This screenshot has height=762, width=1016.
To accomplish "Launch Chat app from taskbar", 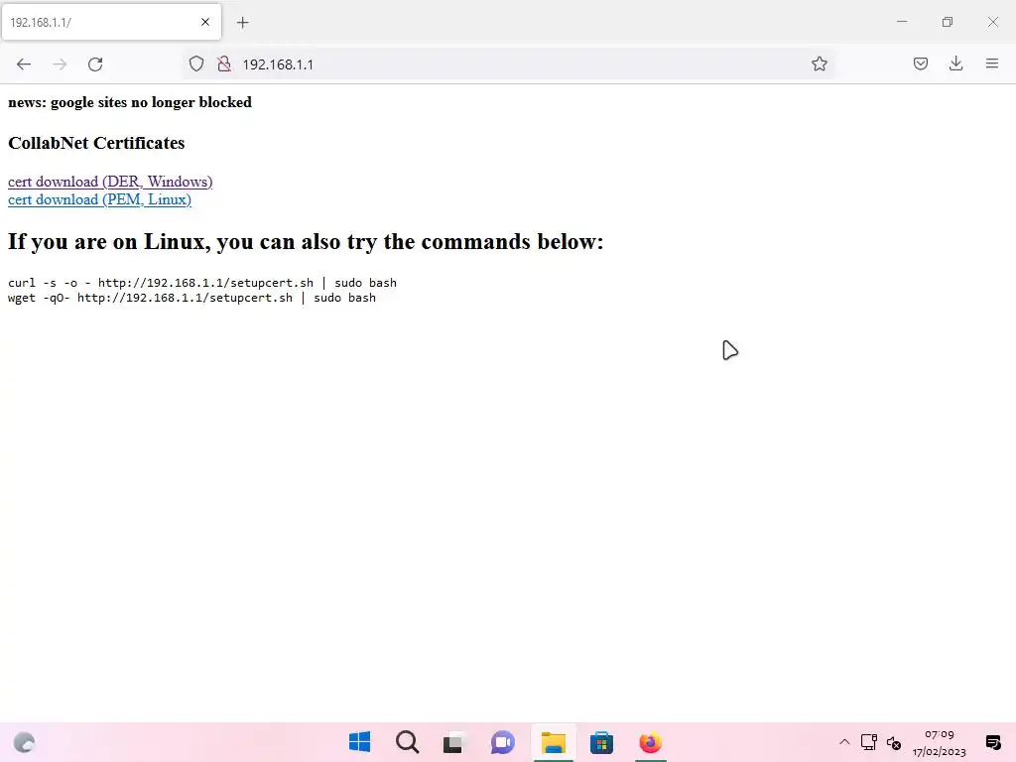I will [x=503, y=742].
